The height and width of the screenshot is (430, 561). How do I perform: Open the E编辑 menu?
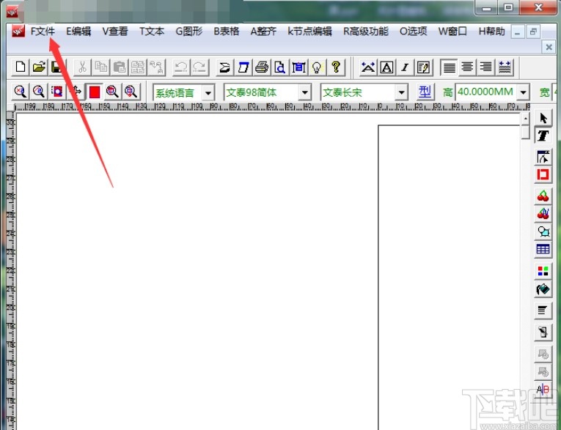tap(78, 31)
